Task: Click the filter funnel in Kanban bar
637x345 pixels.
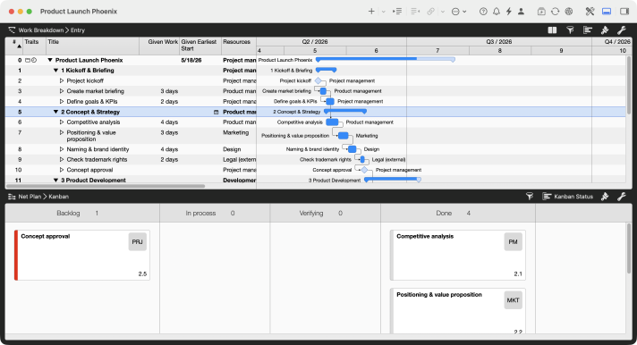Action: (530, 197)
